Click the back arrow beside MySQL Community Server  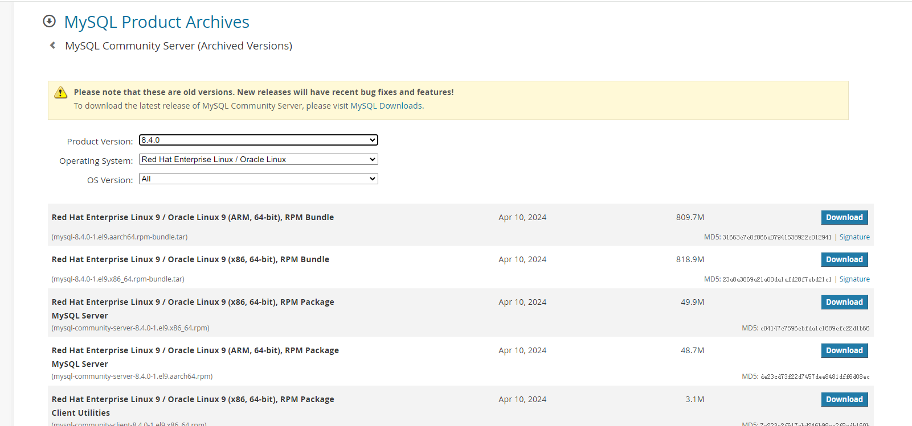[x=52, y=46]
